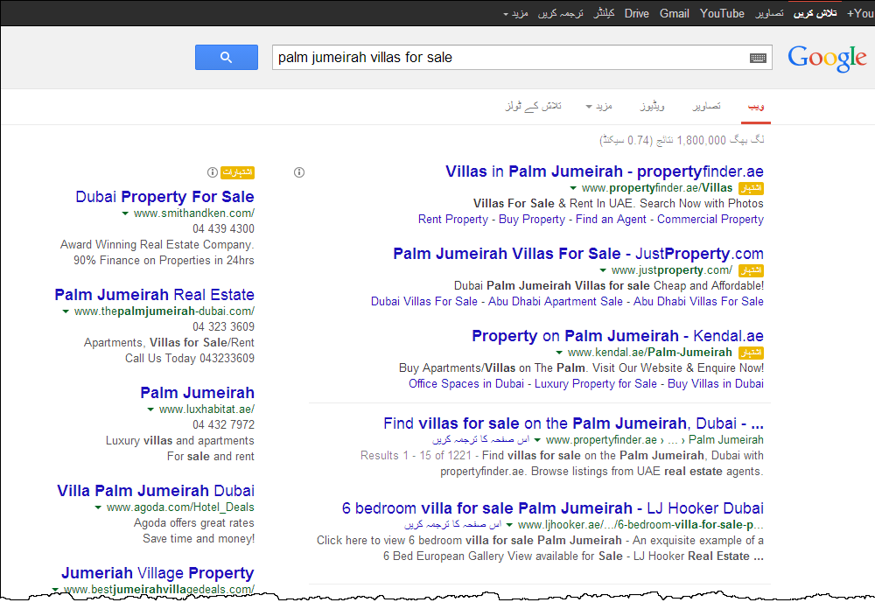Click phone number 04 323 3609

tap(224, 327)
